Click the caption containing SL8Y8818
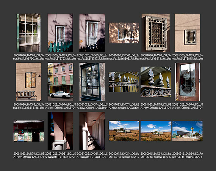216x171 pixels. coord(29,106)
